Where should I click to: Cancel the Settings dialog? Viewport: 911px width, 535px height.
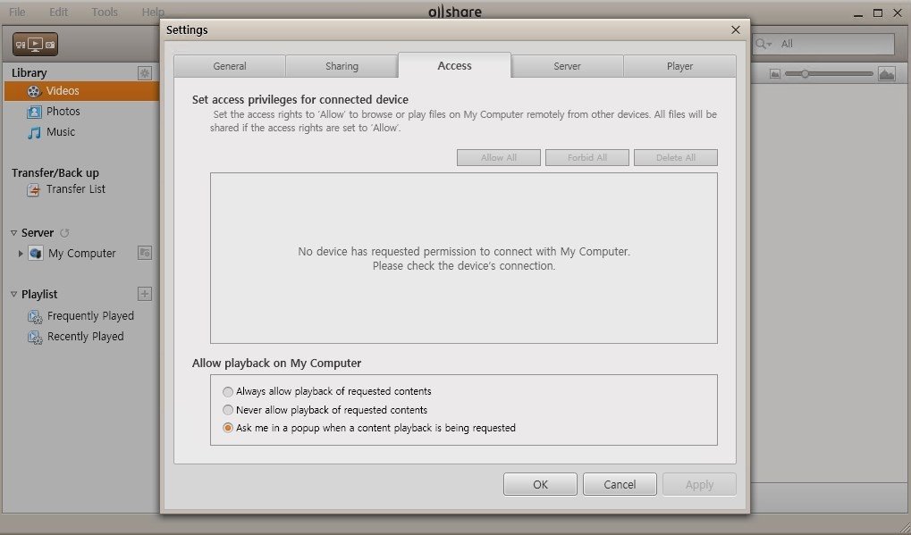[x=620, y=484]
